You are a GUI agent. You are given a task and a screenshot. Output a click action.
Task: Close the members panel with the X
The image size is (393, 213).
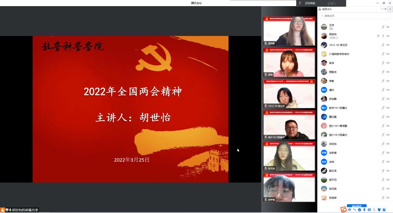click(385, 9)
